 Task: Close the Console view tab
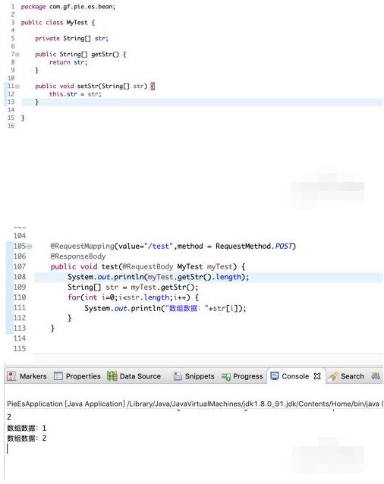317,376
